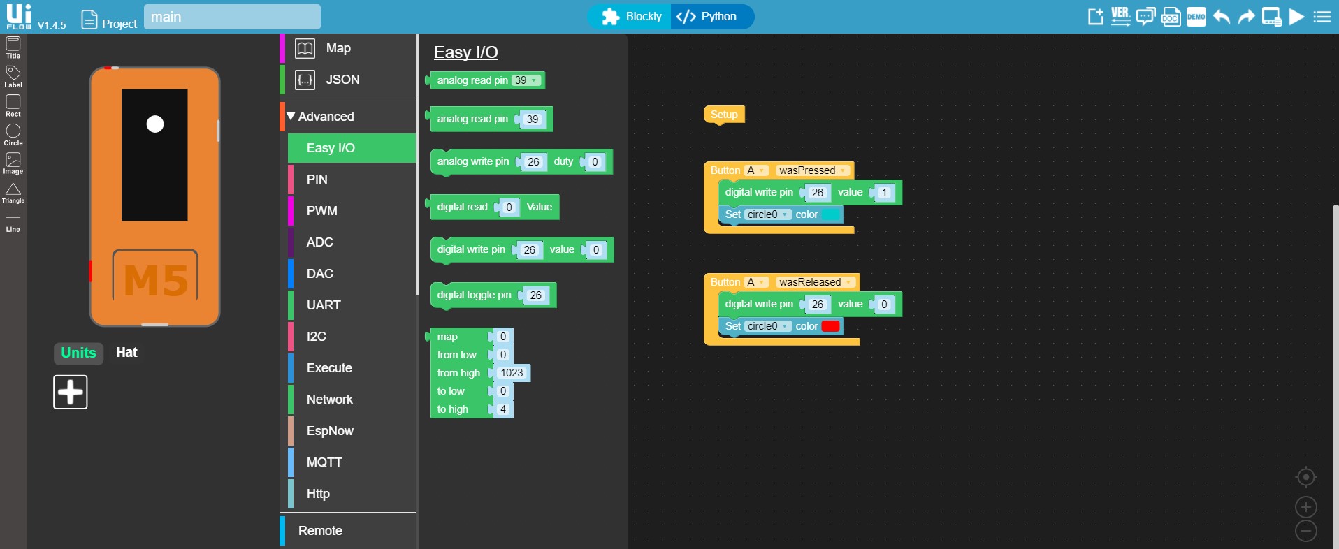Screen dimensions: 1339x549
Task: Open circle0 dropdown in wasReleased block
Action: pos(768,326)
